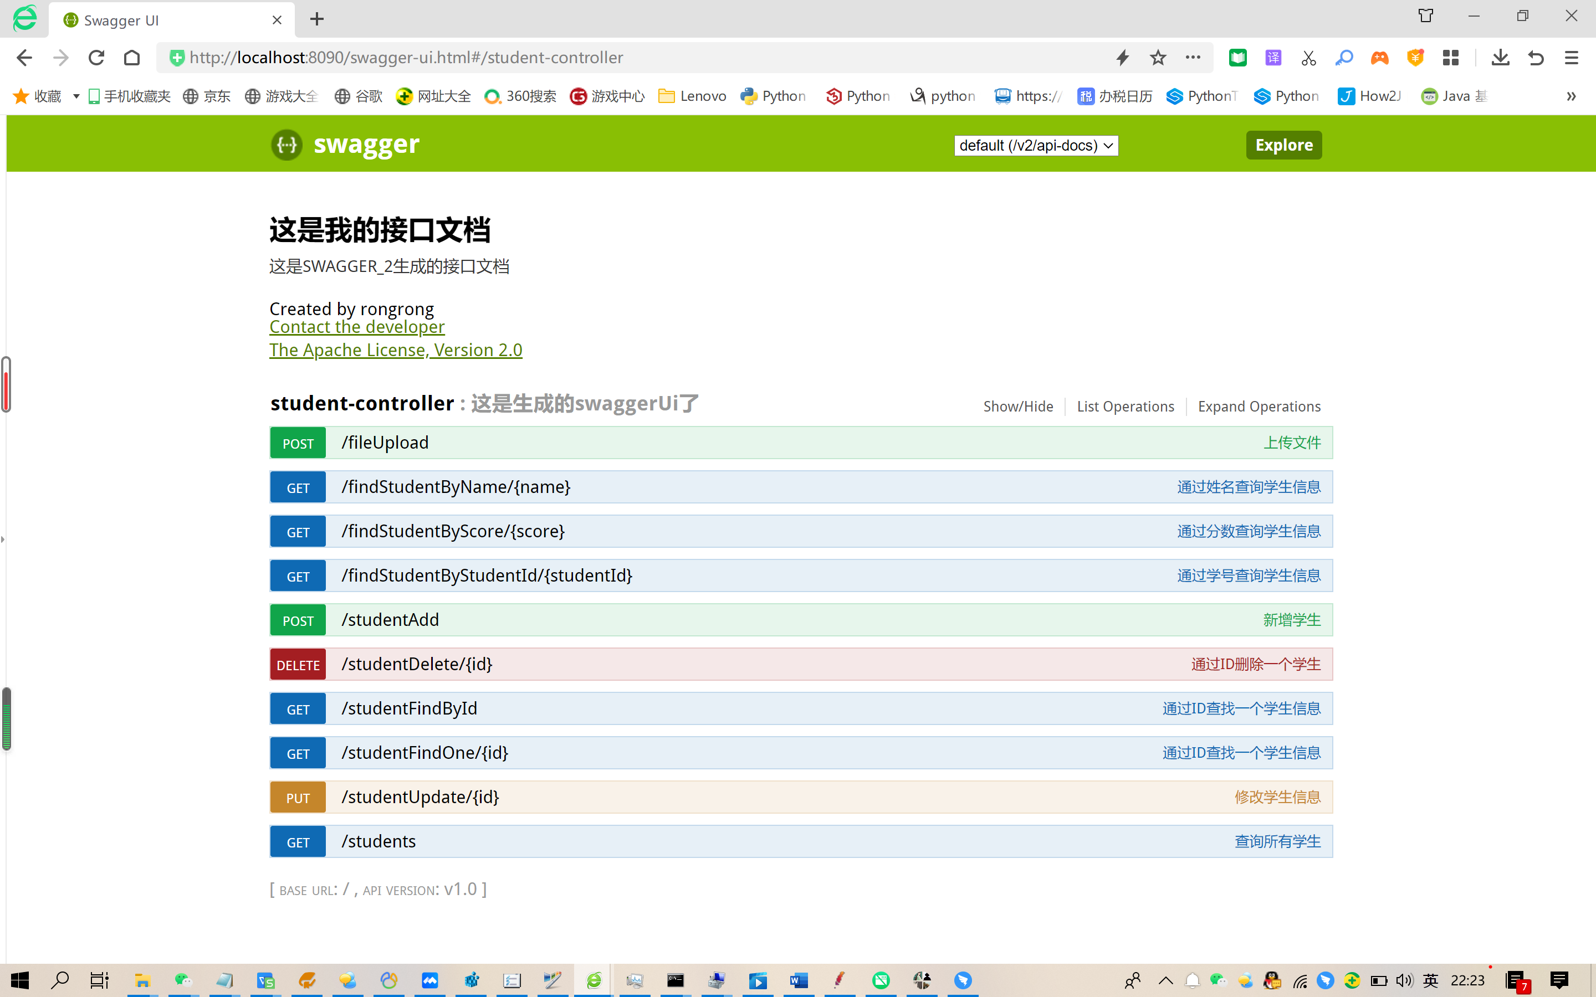Open a new browser tab

tap(317, 19)
